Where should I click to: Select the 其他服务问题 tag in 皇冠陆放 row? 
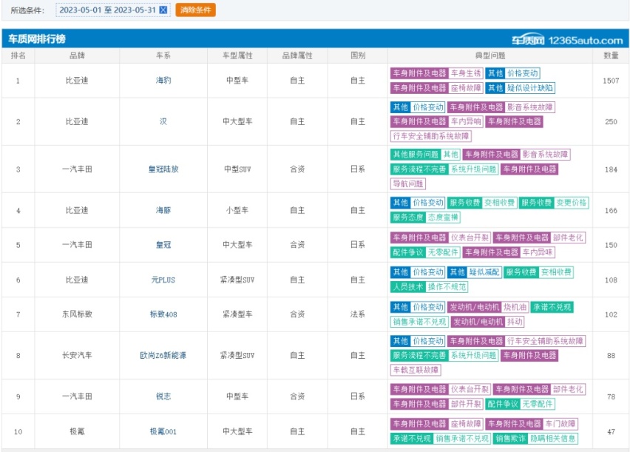point(416,155)
